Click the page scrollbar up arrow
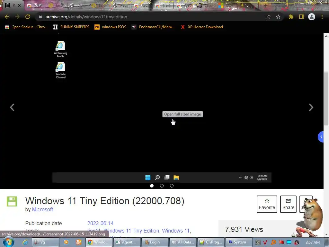Viewport: 329px width, 247px height. coord(326,36)
